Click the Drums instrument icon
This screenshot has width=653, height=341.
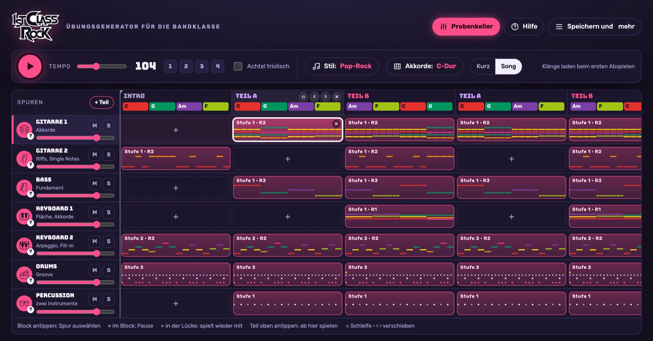pyautogui.click(x=24, y=274)
